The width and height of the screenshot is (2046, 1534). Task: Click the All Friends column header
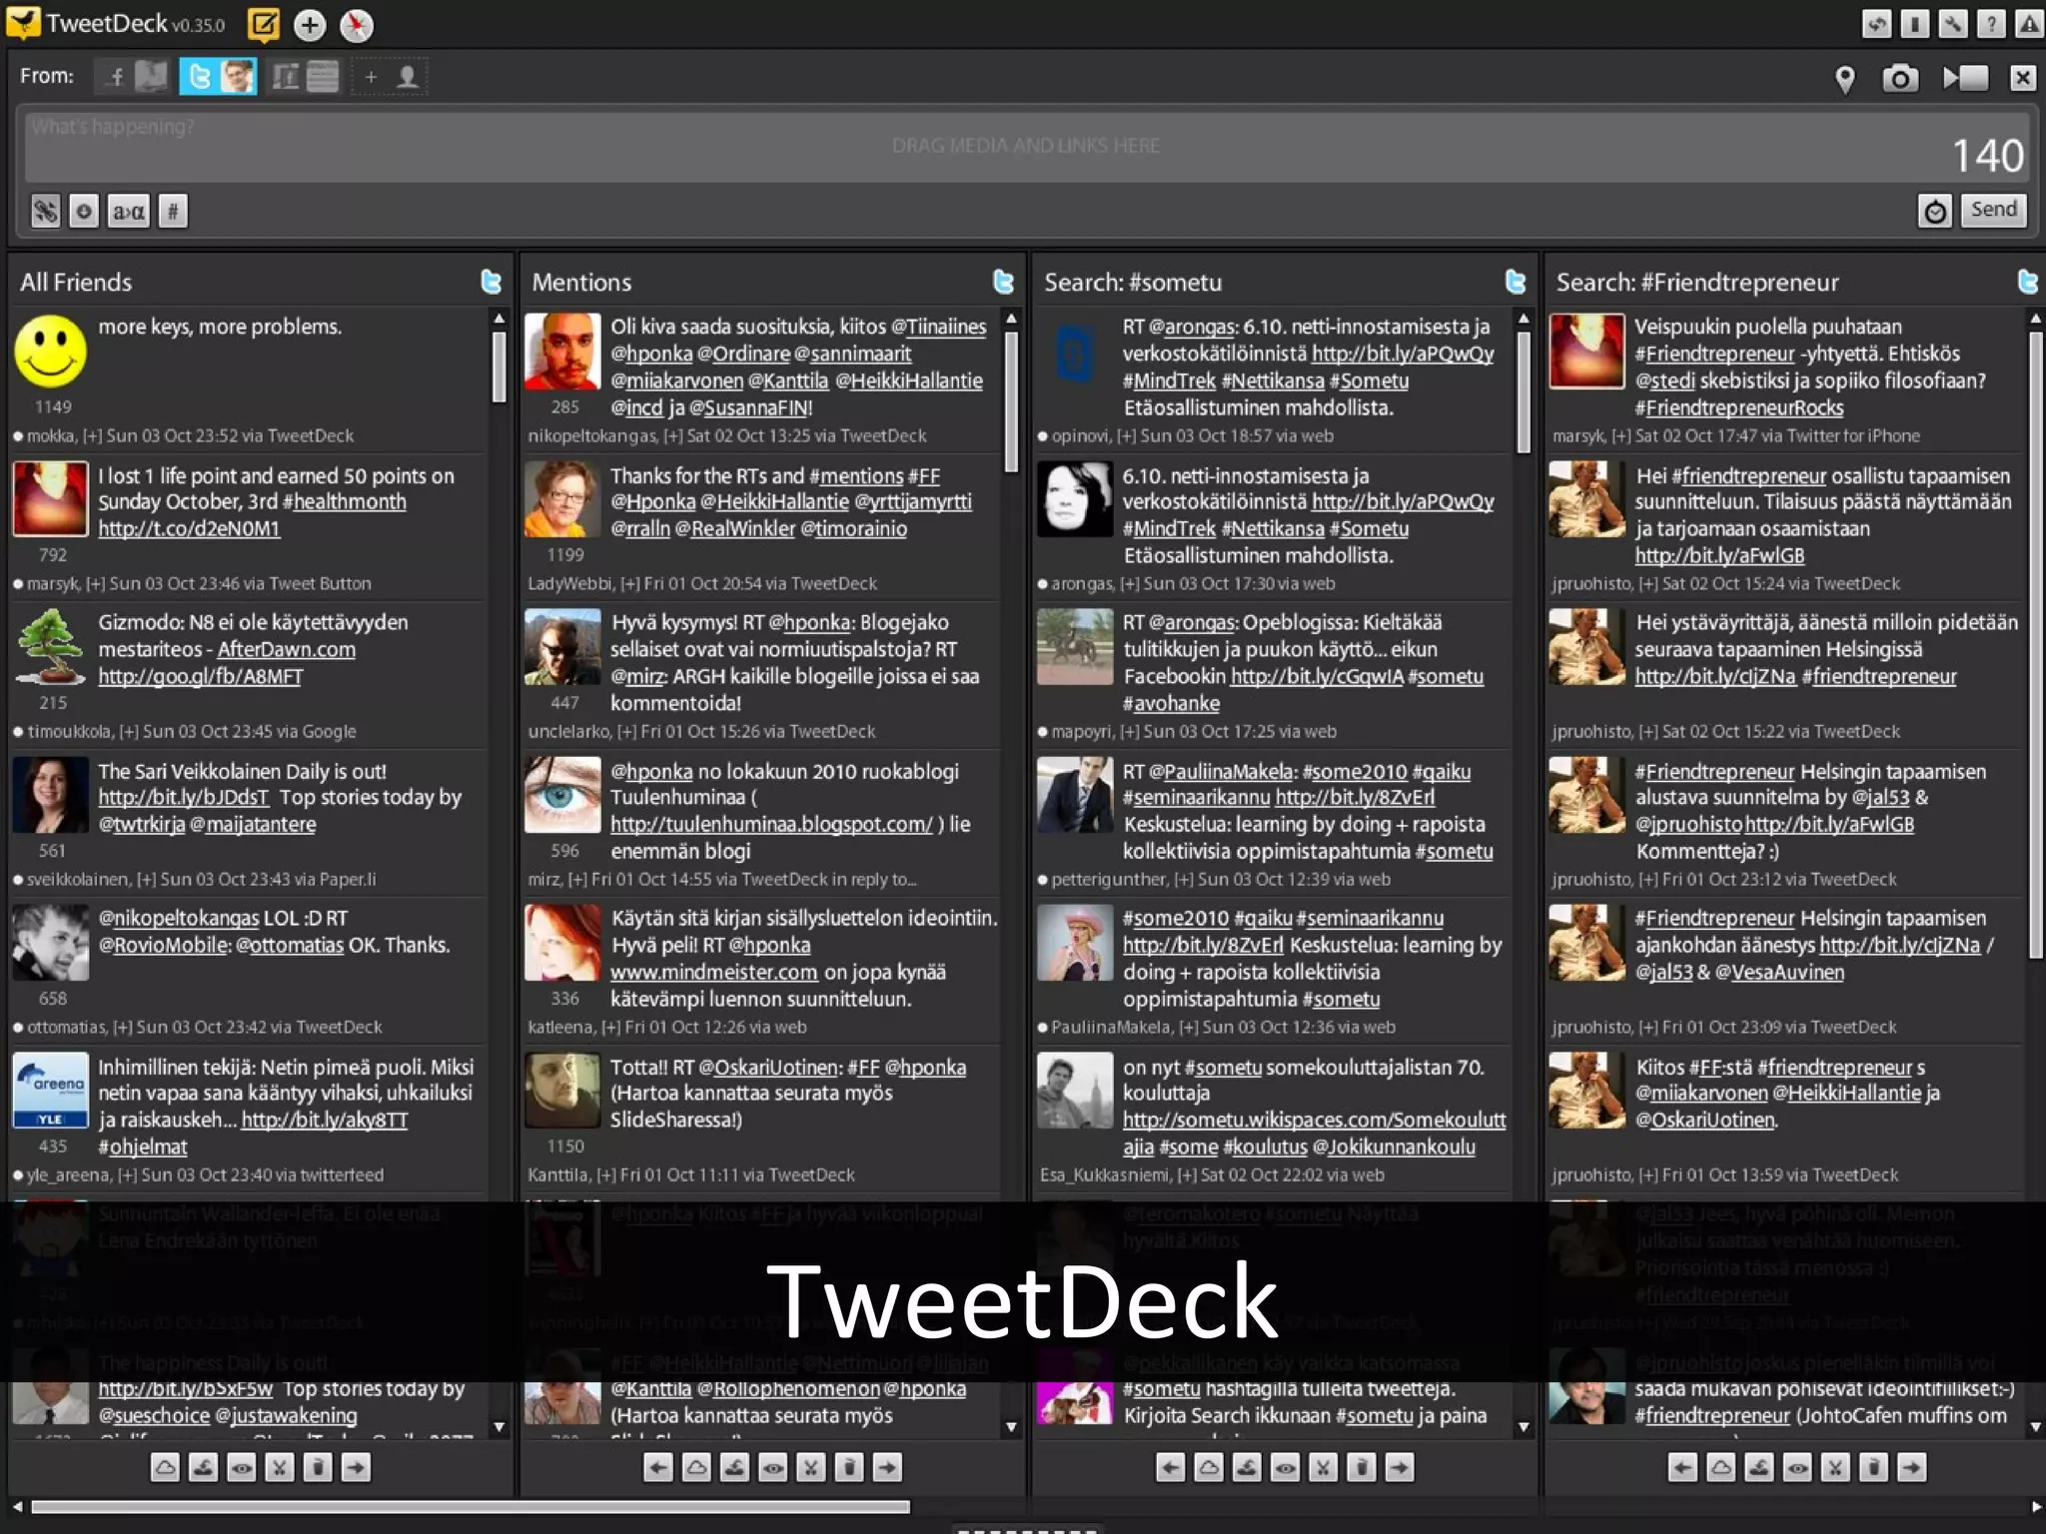[76, 283]
